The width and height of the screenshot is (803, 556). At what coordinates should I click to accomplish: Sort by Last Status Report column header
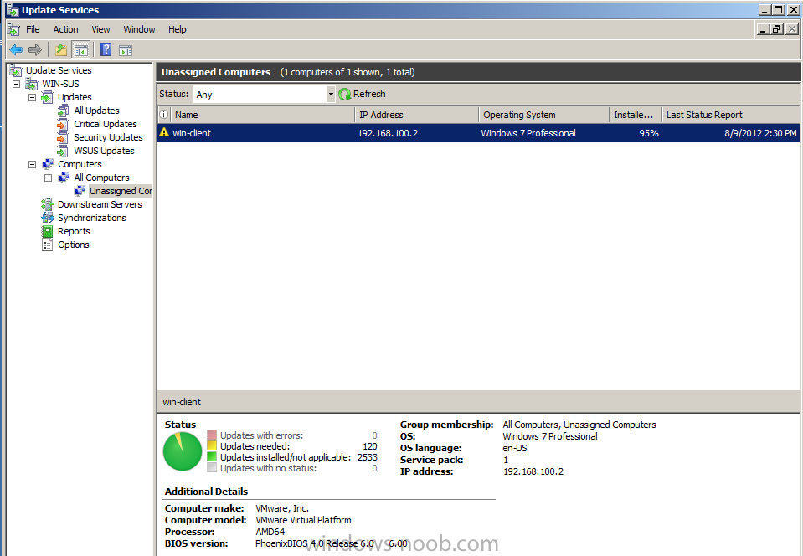[731, 115]
